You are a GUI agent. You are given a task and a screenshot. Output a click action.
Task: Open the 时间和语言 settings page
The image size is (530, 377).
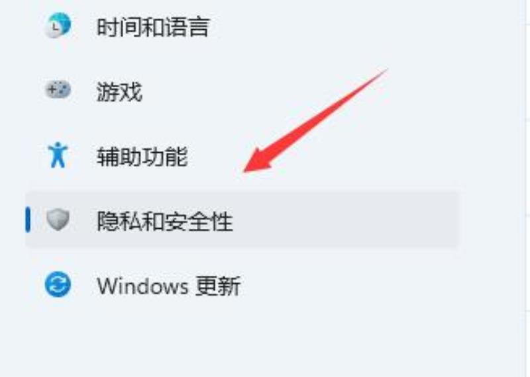(x=153, y=27)
